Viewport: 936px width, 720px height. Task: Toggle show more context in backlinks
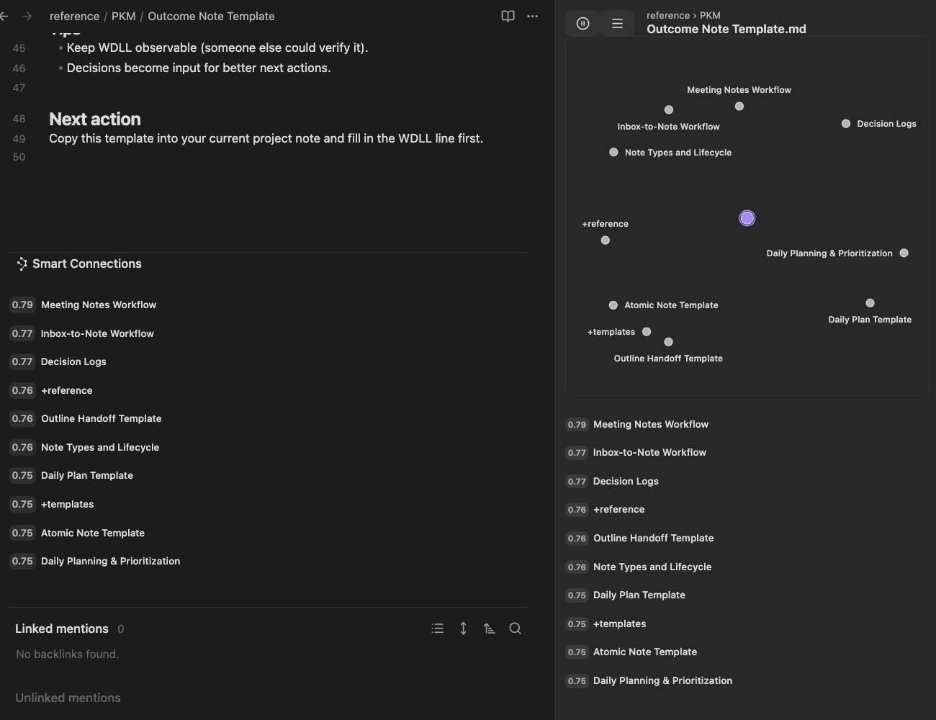click(463, 629)
